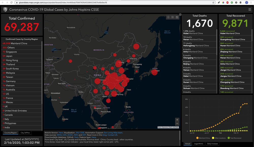Open the Esri Living Atlas team link
254x147 pixels.
point(113,133)
